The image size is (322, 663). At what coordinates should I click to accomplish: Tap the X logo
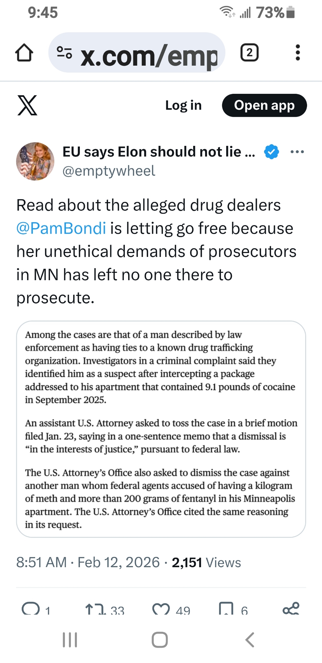[27, 105]
